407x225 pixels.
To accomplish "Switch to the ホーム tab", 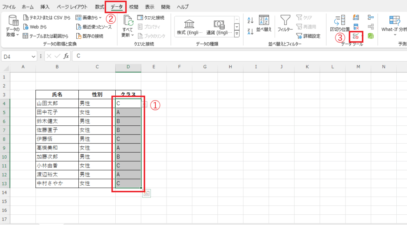I will [x=28, y=7].
